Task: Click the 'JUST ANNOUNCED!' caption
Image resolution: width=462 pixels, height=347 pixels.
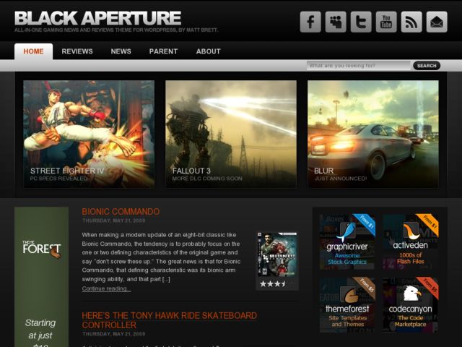Action: (341, 179)
